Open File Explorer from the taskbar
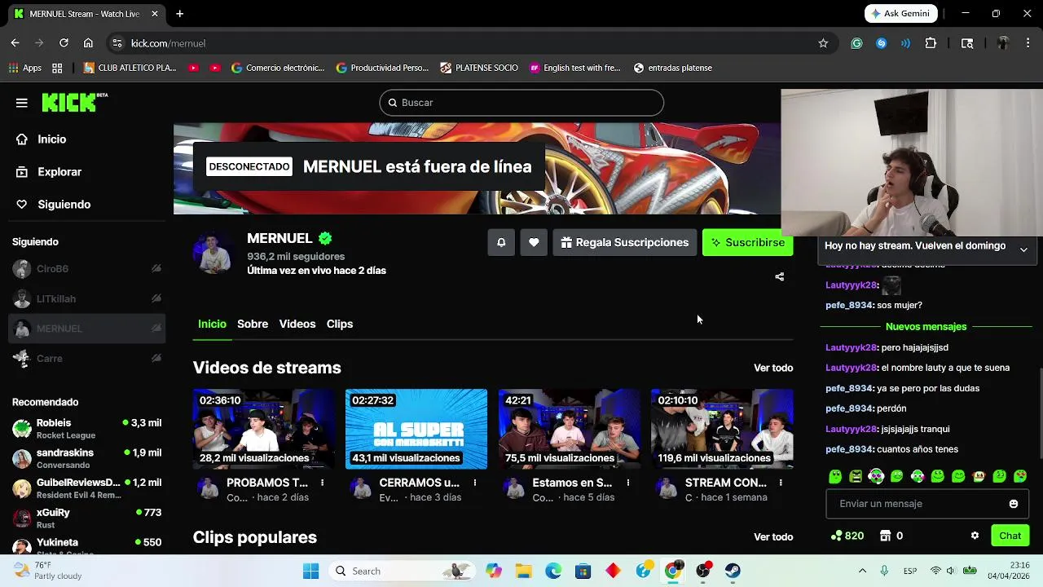 click(523, 571)
